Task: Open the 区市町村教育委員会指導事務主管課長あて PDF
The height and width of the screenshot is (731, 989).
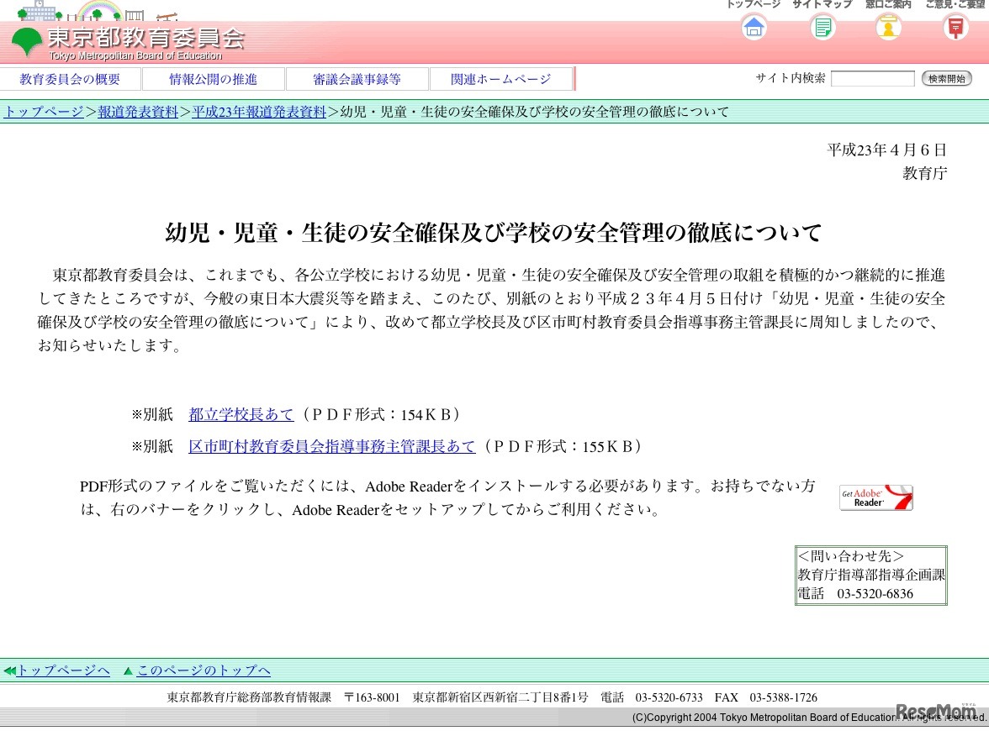Action: click(331, 446)
